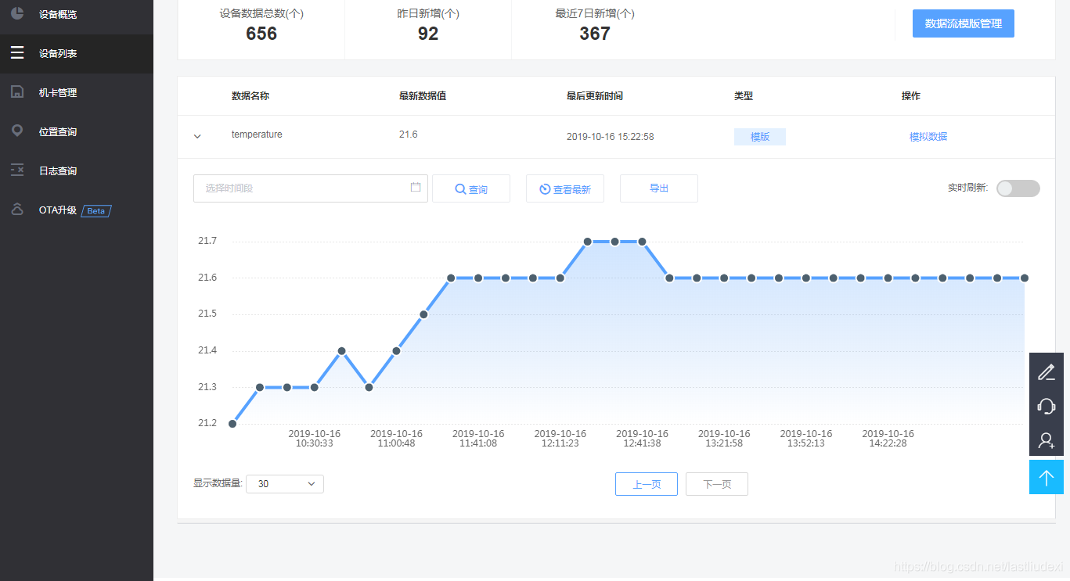The width and height of the screenshot is (1070, 581).
Task: Click the 机卡管理 SIM card icon
Action: pyautogui.click(x=17, y=92)
